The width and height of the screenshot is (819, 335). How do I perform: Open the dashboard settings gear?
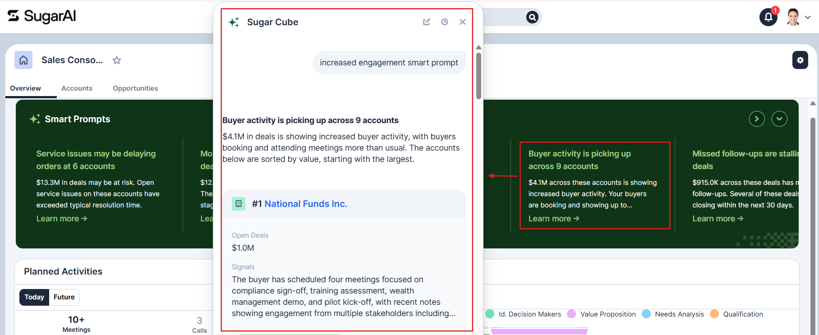click(800, 60)
